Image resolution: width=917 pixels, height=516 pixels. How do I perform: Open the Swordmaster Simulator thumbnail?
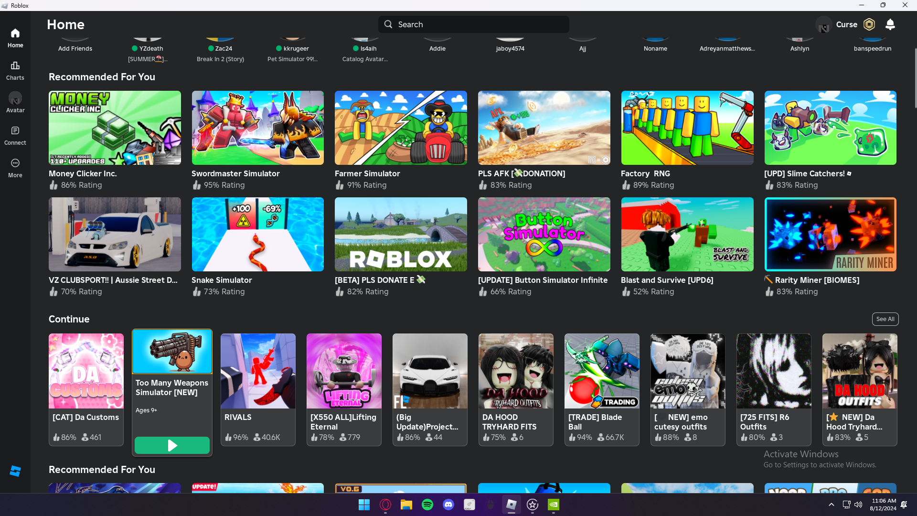tap(257, 128)
